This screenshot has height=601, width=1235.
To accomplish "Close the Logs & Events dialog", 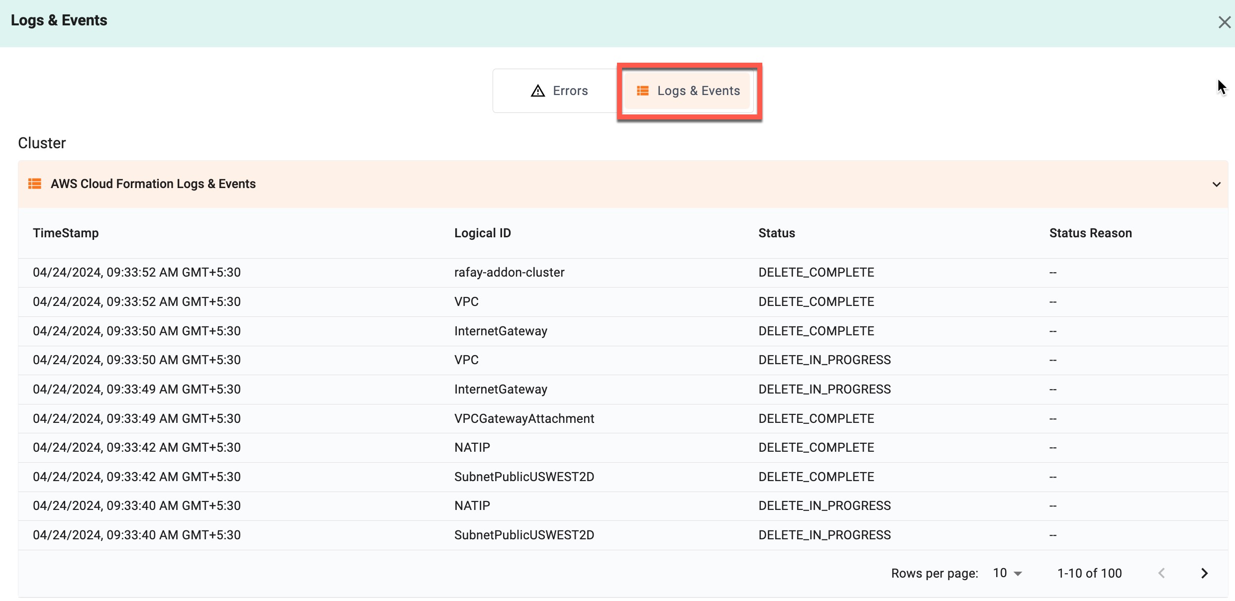I will (1224, 22).
